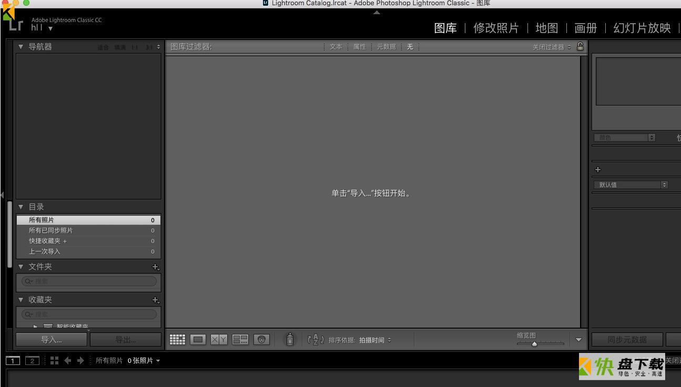The width and height of the screenshot is (681, 387).
Task: Open navigator zoom ratio dropdown arrows
Action: 158,47
